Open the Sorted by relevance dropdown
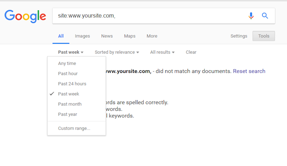287x166 pixels. click(x=117, y=52)
